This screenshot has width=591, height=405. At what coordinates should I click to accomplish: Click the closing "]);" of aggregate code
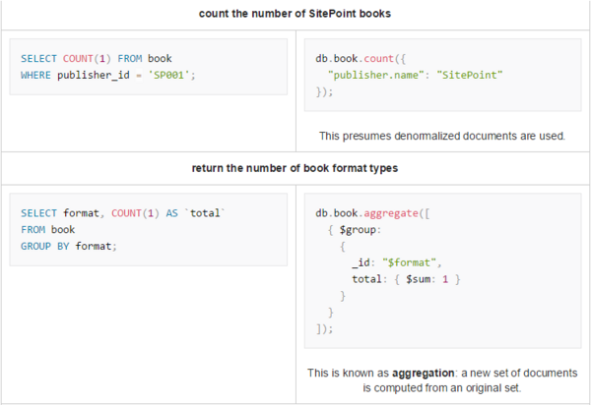[324, 329]
